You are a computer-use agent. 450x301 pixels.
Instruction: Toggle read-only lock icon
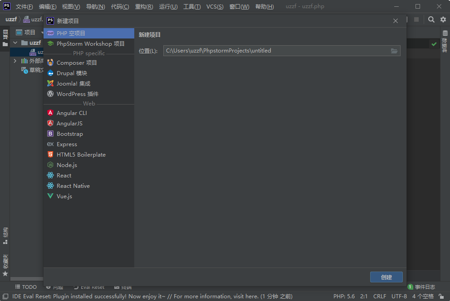point(441,296)
